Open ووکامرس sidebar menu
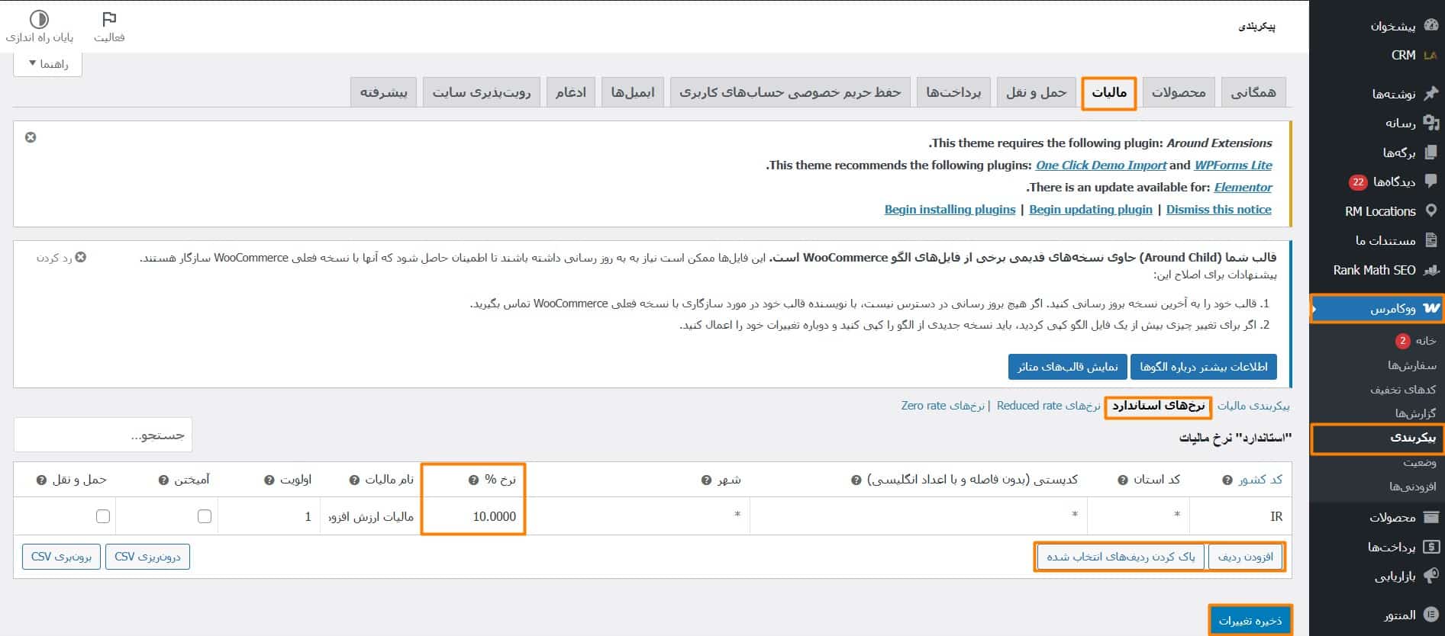 [1377, 309]
